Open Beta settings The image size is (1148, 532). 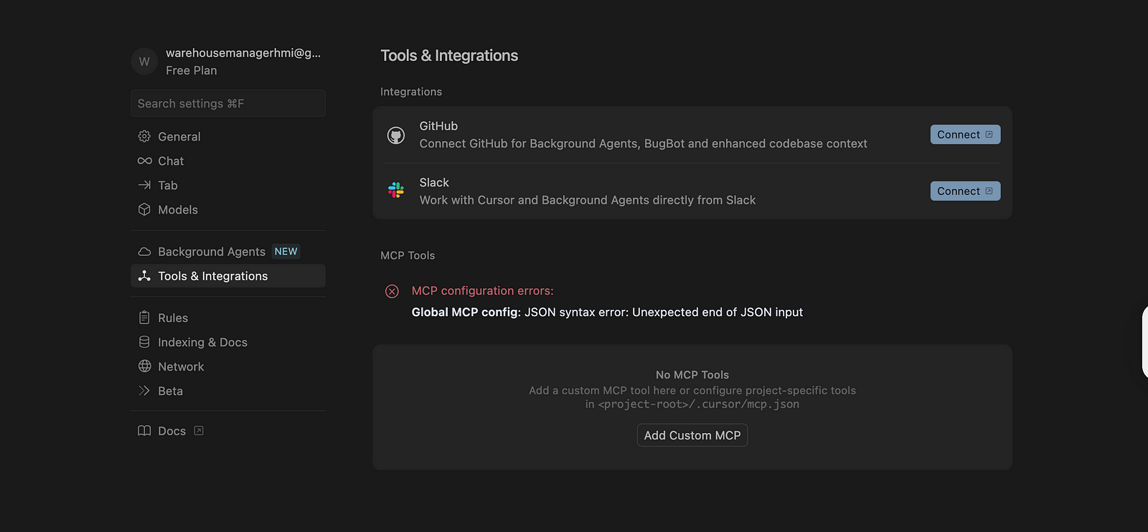(x=228, y=391)
